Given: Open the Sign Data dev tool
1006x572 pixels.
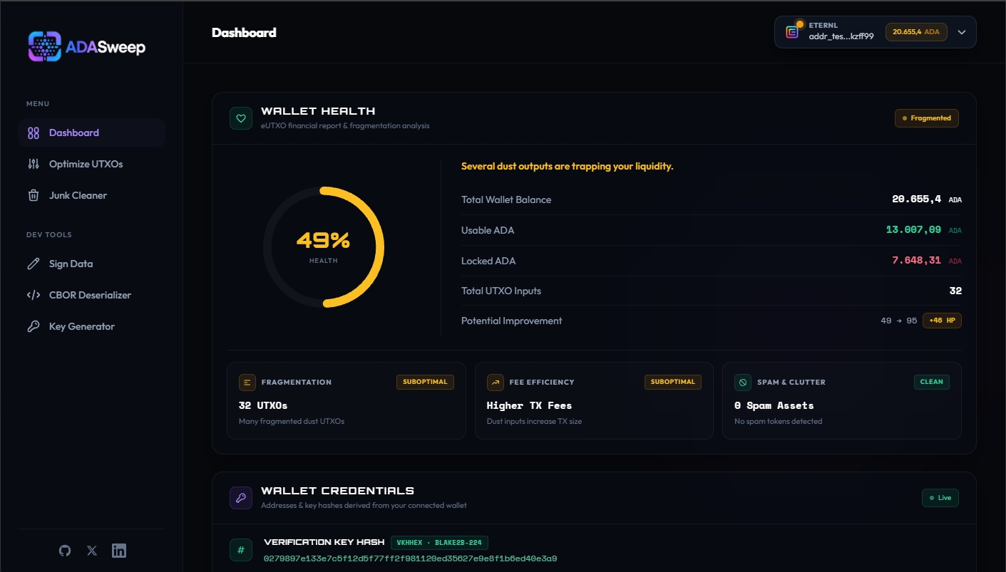Looking at the screenshot, I should [92, 264].
